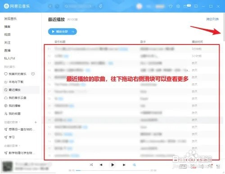
Task: Switch to mini player mode icon
Action: tap(196, 6)
